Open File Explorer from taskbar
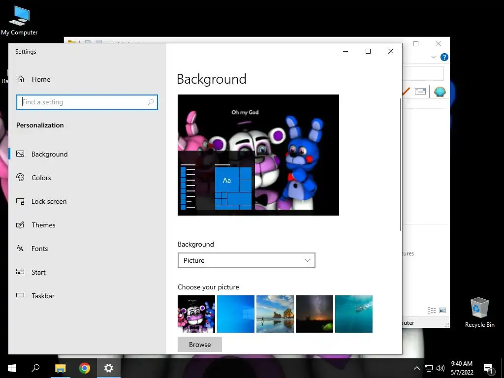Screen dimensions: 504x378 [x=60, y=368]
